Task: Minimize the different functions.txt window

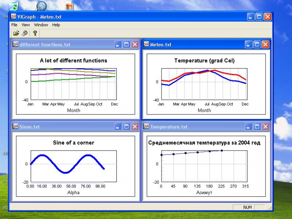Action: (118, 44)
